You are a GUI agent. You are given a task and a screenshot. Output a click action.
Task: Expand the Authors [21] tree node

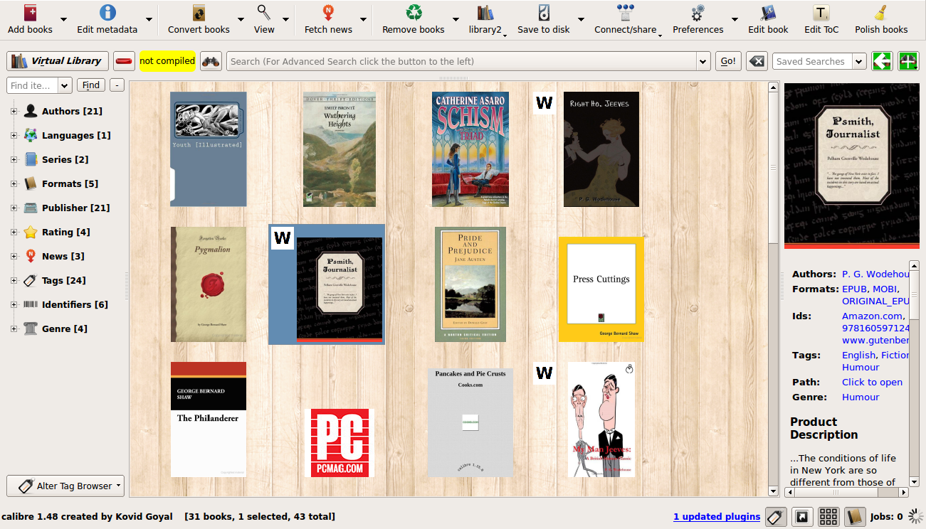point(14,111)
